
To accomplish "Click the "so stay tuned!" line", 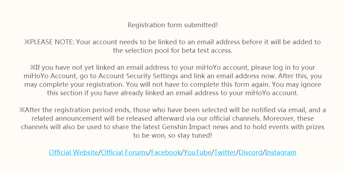I will (x=190, y=135).
